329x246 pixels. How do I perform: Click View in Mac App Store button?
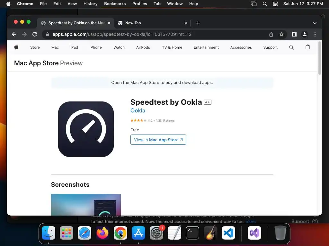point(158,140)
